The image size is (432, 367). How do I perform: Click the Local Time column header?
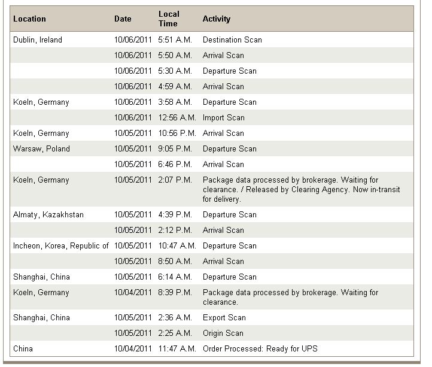click(x=169, y=19)
